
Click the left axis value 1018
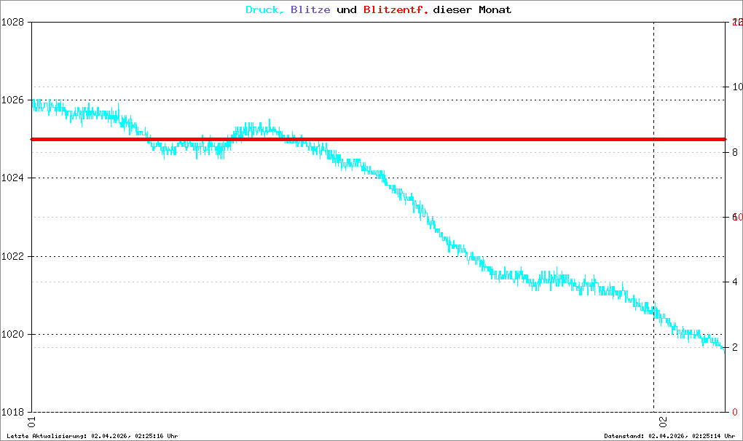click(12, 412)
